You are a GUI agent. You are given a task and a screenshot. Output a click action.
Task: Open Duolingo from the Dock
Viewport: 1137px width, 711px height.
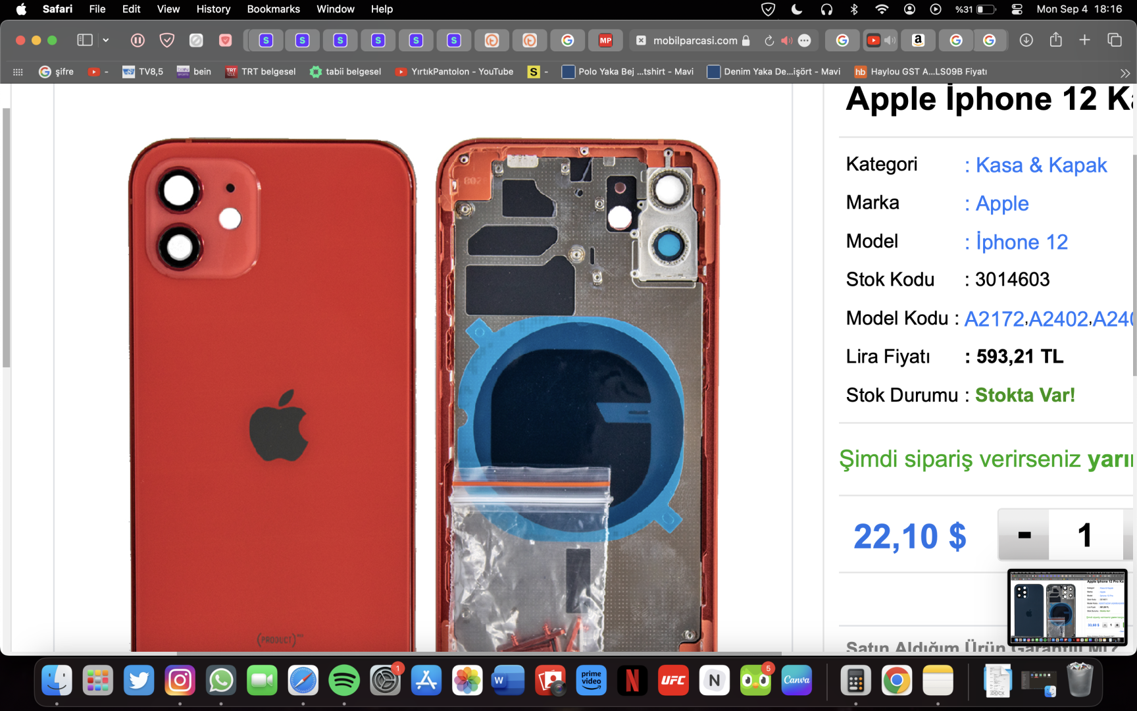[755, 680]
